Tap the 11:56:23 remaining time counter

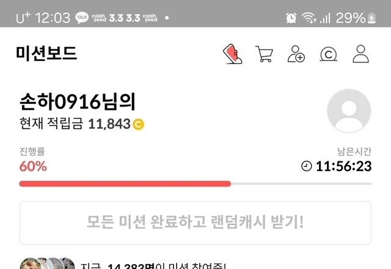pos(343,166)
